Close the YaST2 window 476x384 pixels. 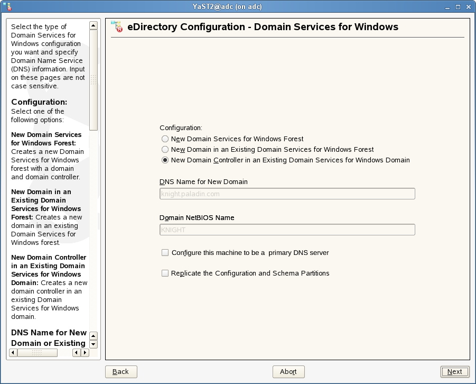[x=469, y=7]
